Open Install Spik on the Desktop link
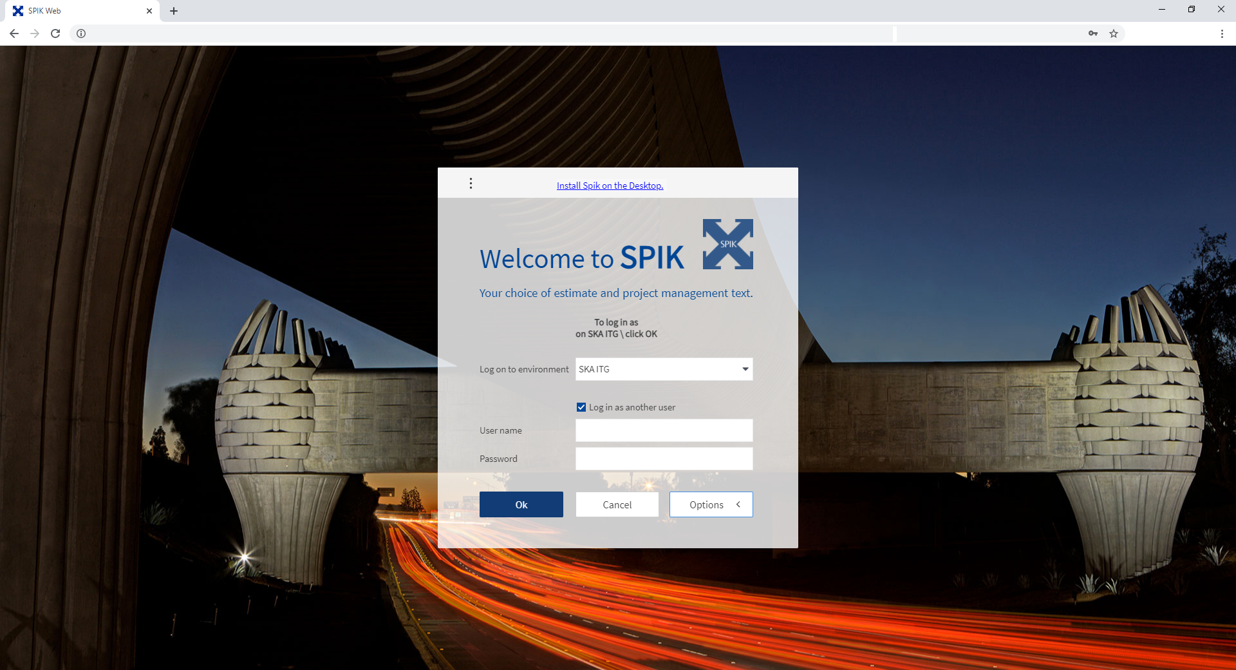Screen dimensions: 1236x670 [610, 186]
